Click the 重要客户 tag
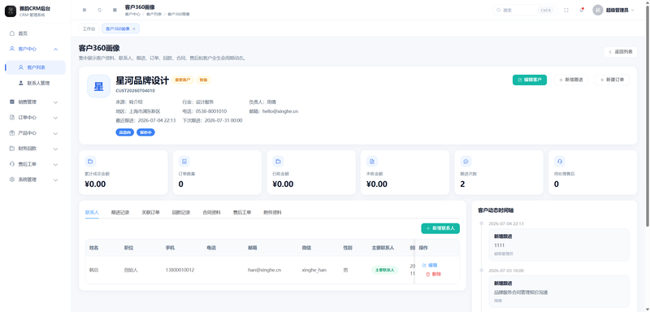Screen dimensions: 650x312 tap(183, 80)
